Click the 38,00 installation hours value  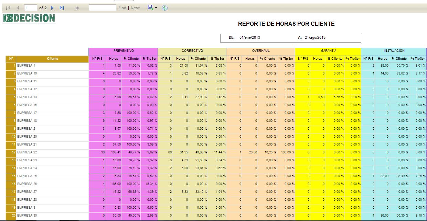384,66
